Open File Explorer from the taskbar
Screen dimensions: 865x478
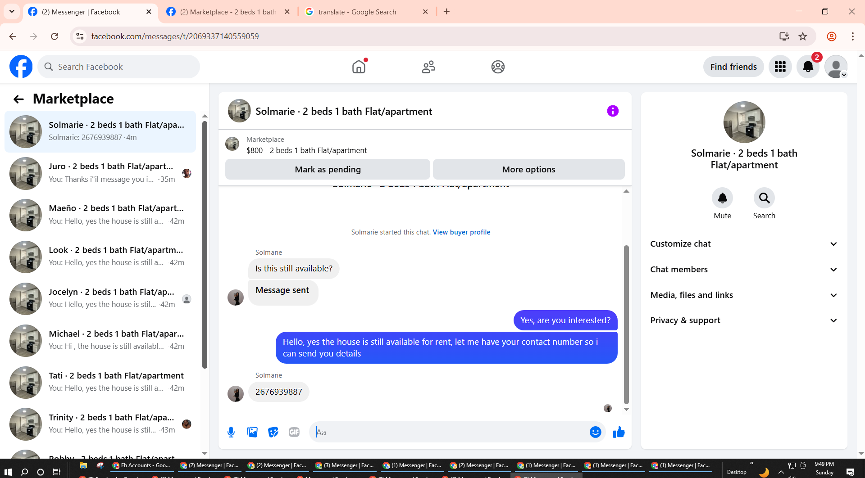(83, 465)
